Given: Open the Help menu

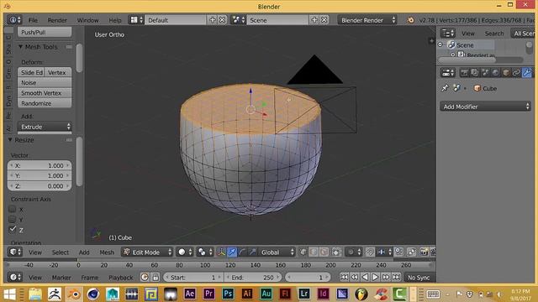Looking at the screenshot, I should (115, 20).
